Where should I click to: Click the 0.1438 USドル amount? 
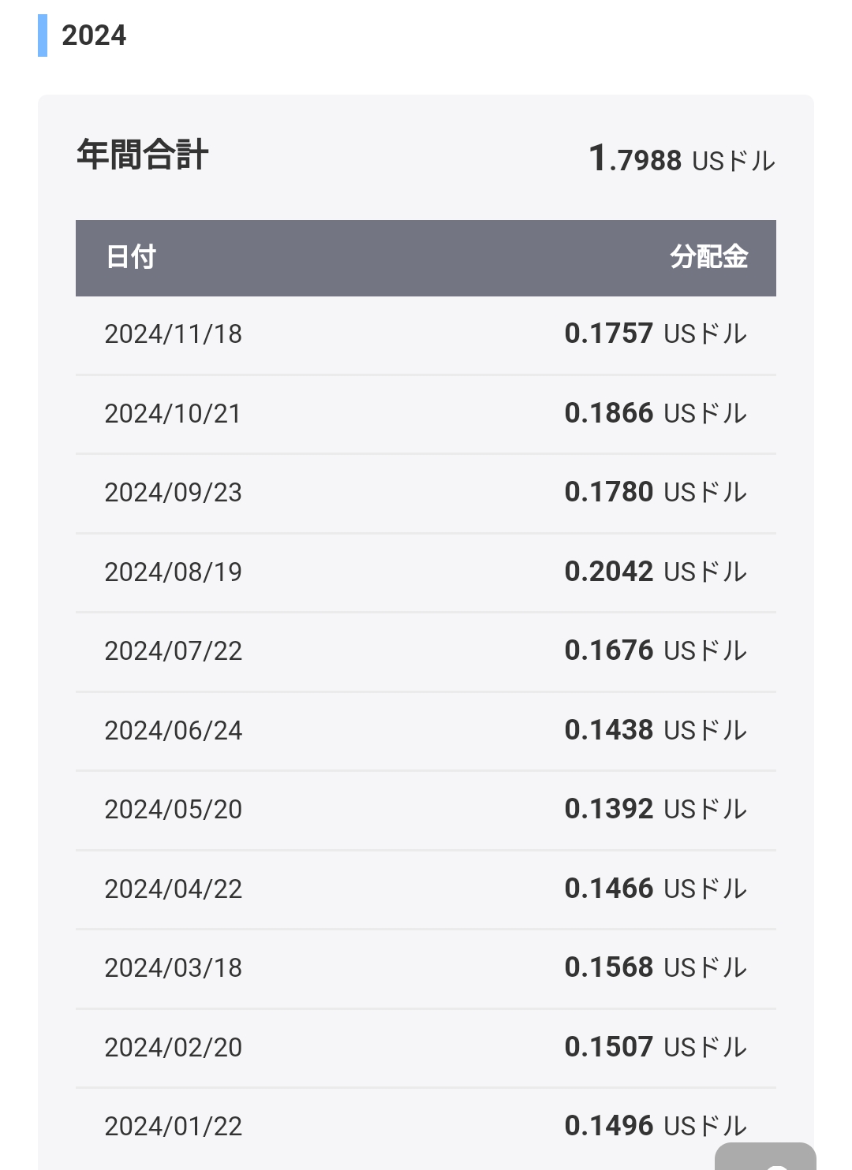click(656, 730)
